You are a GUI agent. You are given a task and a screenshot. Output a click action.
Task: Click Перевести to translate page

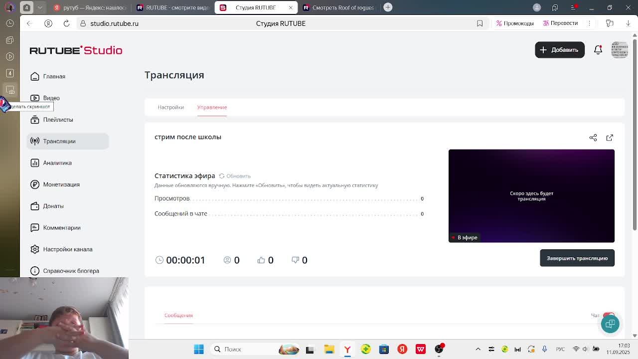pyautogui.click(x=561, y=23)
